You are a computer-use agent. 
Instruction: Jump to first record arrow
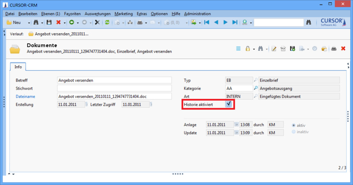[206, 22]
